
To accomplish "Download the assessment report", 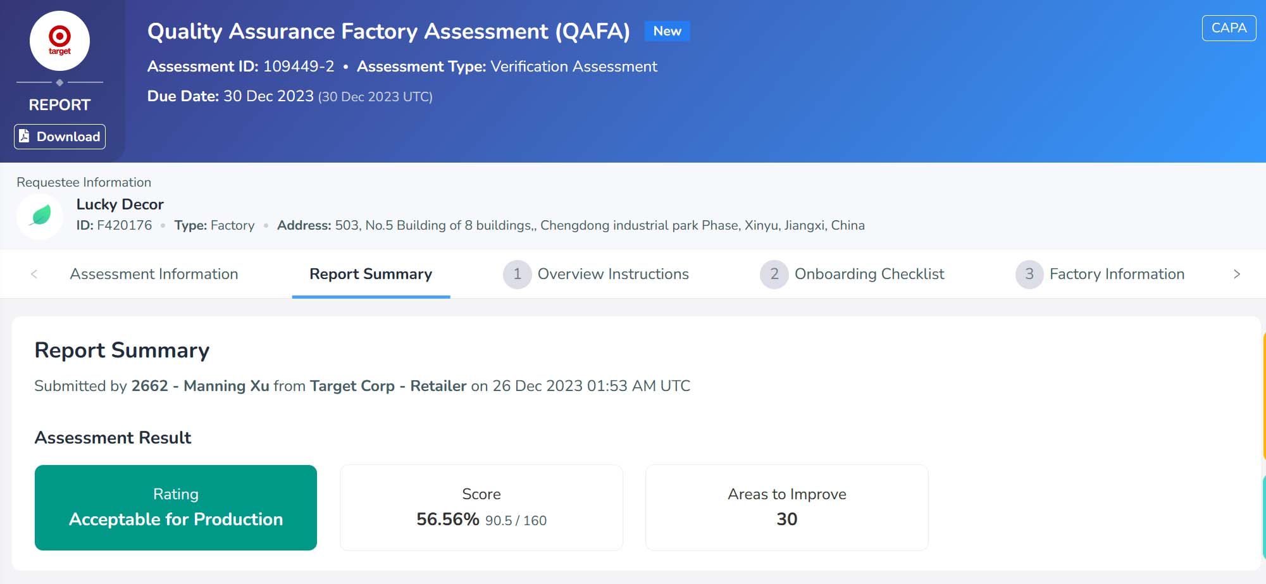I will (59, 136).
